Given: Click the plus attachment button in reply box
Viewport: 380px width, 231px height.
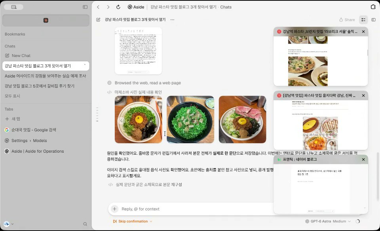Looking at the screenshot, I should click(115, 209).
